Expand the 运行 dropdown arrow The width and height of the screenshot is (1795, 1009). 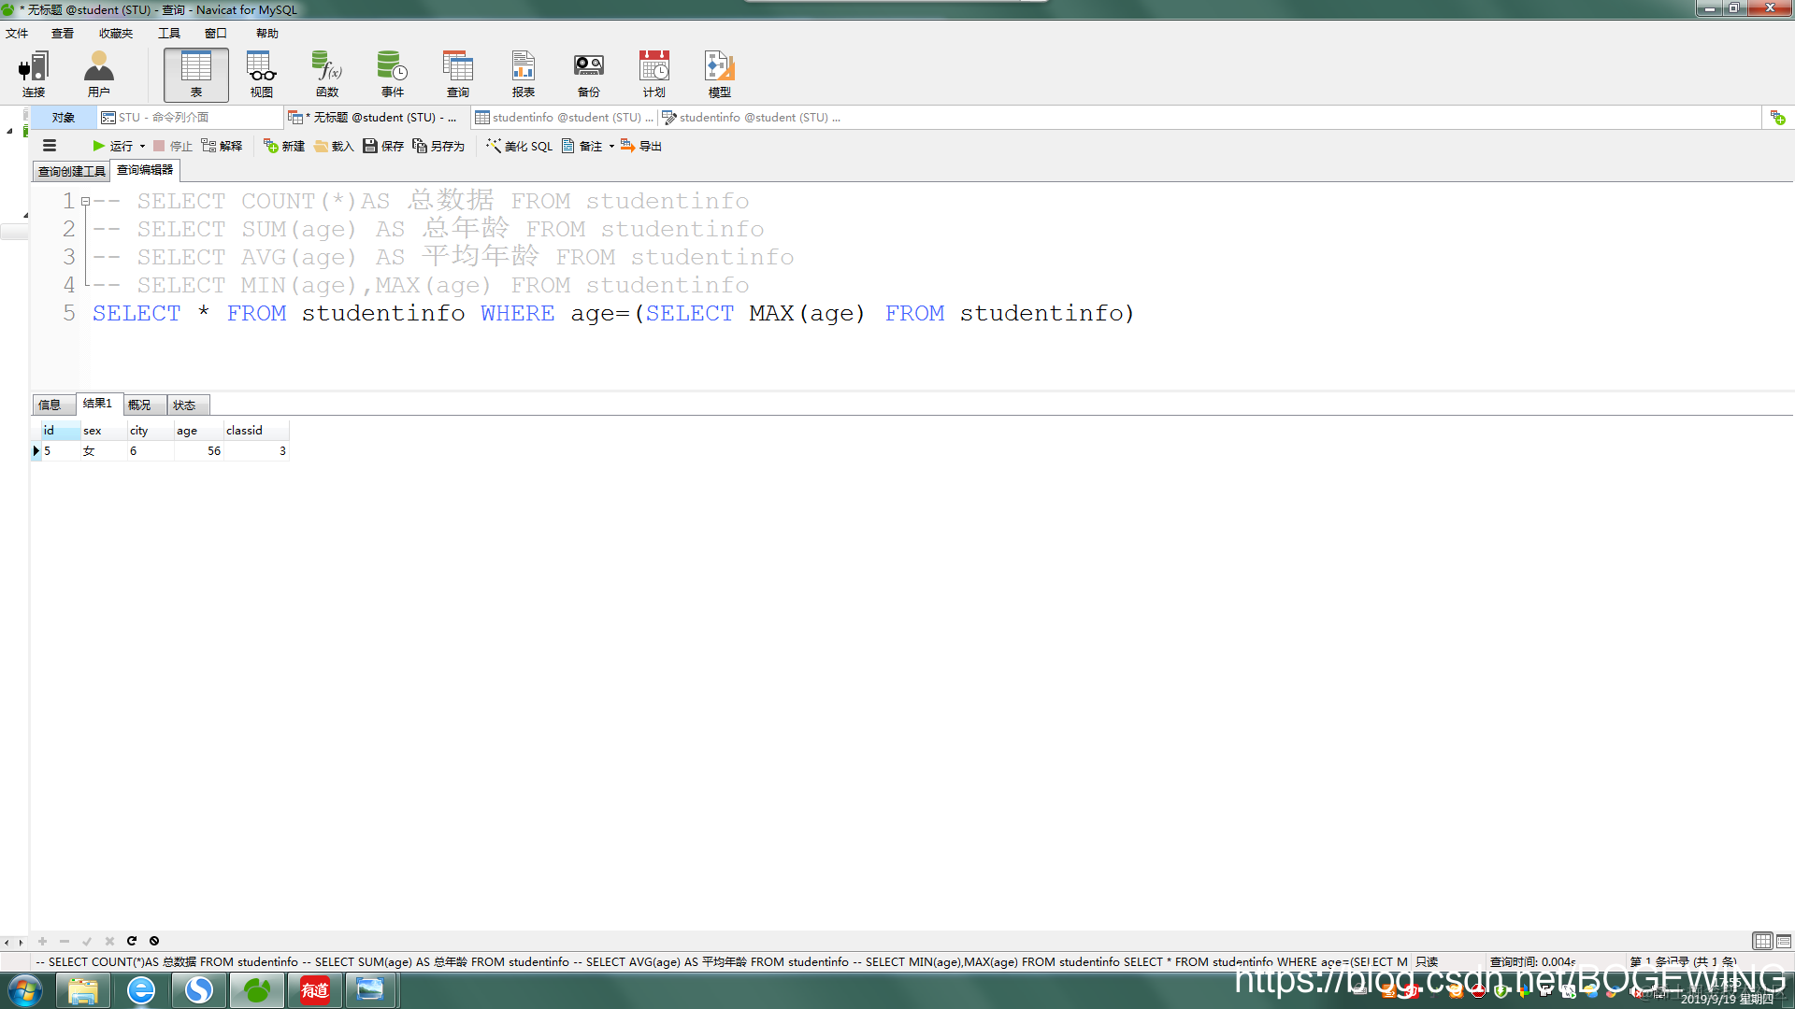pyautogui.click(x=142, y=146)
